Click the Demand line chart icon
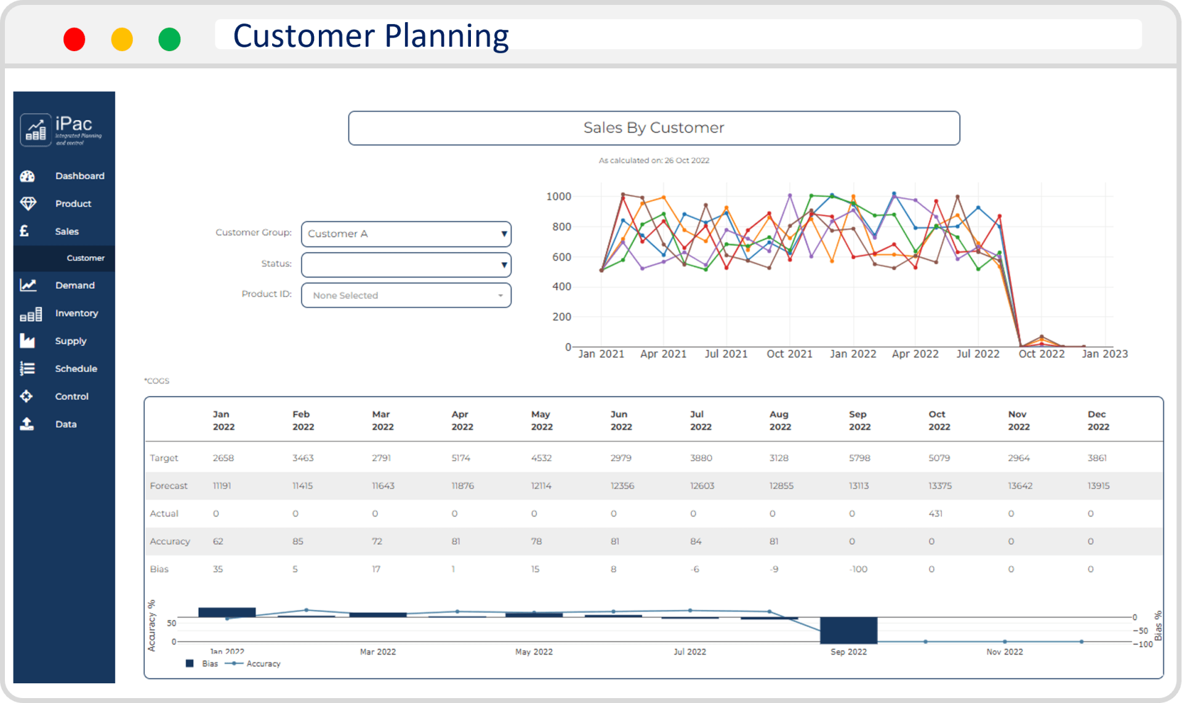The width and height of the screenshot is (1182, 703). tap(28, 285)
